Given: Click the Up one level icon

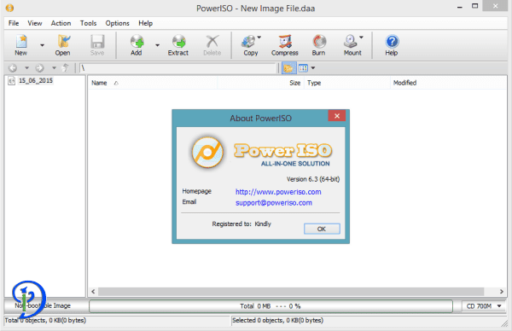Looking at the screenshot, I should click(66, 68).
